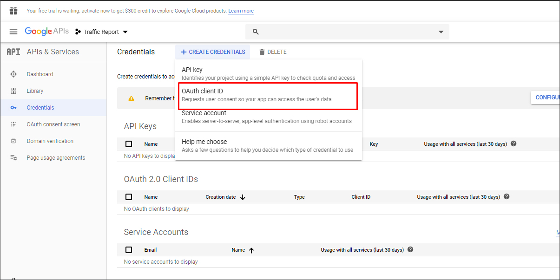
Task: Click the Dashboard sidebar icon
Action: click(x=13, y=74)
